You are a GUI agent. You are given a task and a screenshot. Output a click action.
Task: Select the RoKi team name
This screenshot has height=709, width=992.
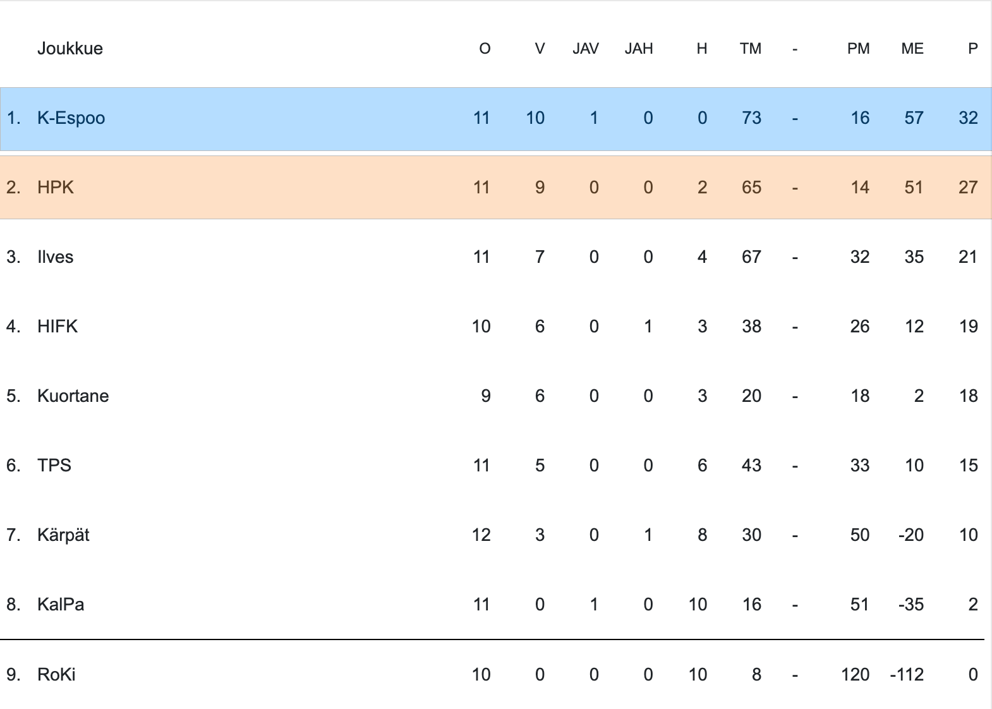click(56, 674)
